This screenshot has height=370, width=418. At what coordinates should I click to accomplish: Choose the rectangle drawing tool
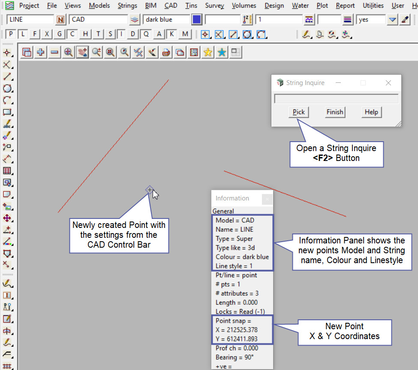click(x=7, y=112)
